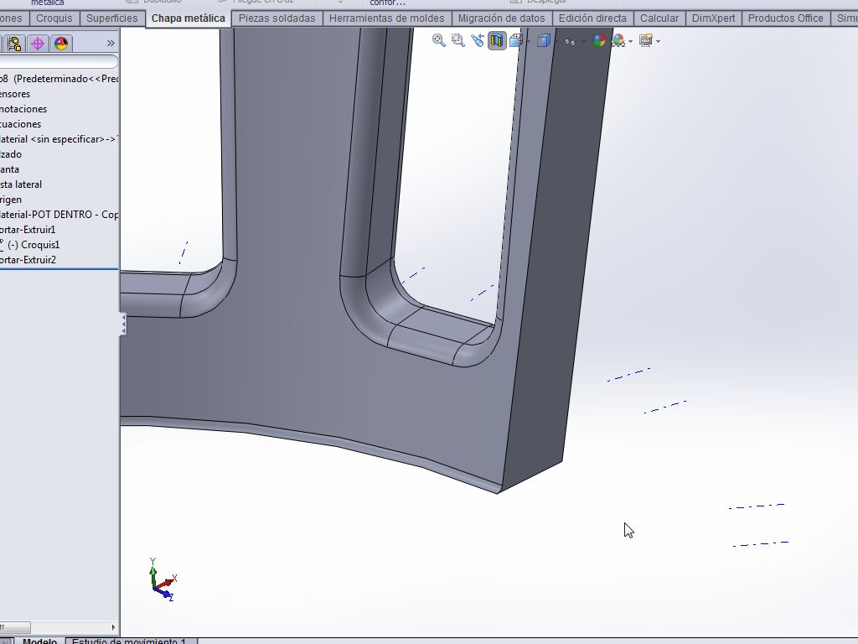
Task: Click the Apply Scene icon
Action: (x=619, y=40)
